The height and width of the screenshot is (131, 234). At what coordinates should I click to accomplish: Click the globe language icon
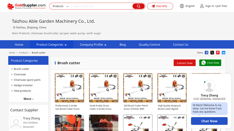[x=182, y=6]
